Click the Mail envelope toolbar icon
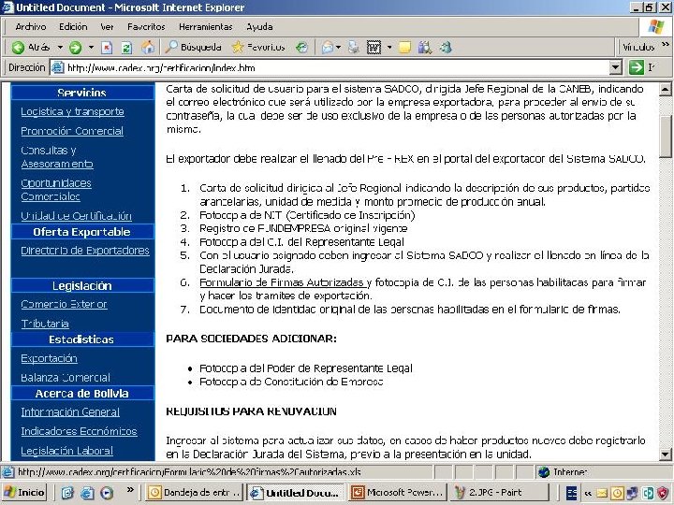This screenshot has width=674, height=505. click(x=328, y=48)
